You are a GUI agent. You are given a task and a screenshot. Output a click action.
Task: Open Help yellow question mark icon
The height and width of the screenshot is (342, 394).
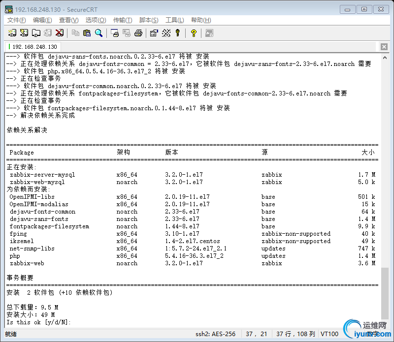pyautogui.click(x=194, y=33)
